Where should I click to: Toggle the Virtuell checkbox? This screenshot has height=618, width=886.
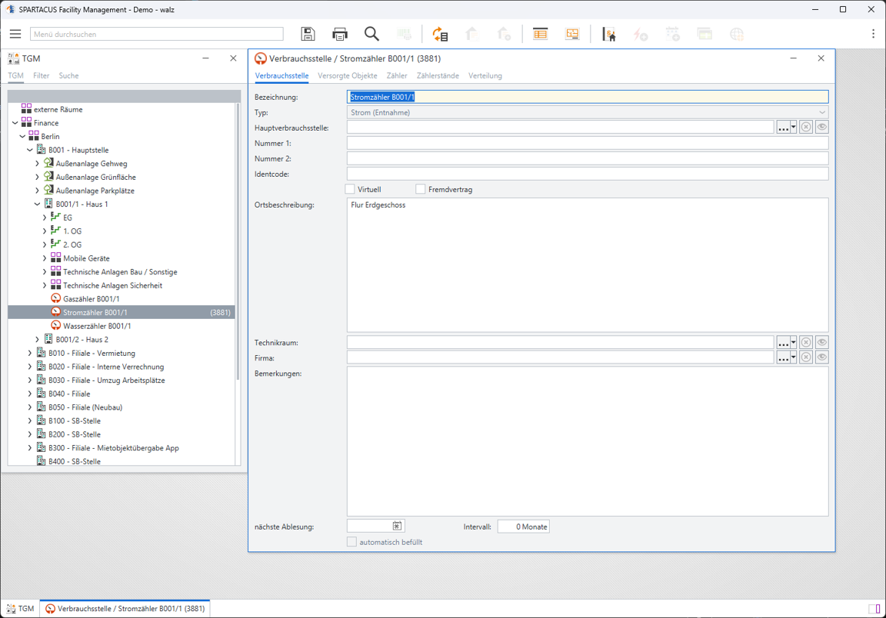tap(351, 189)
